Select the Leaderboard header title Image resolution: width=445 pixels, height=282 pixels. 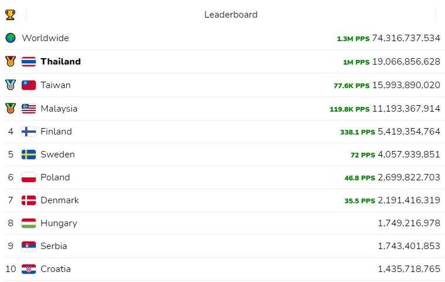click(231, 15)
